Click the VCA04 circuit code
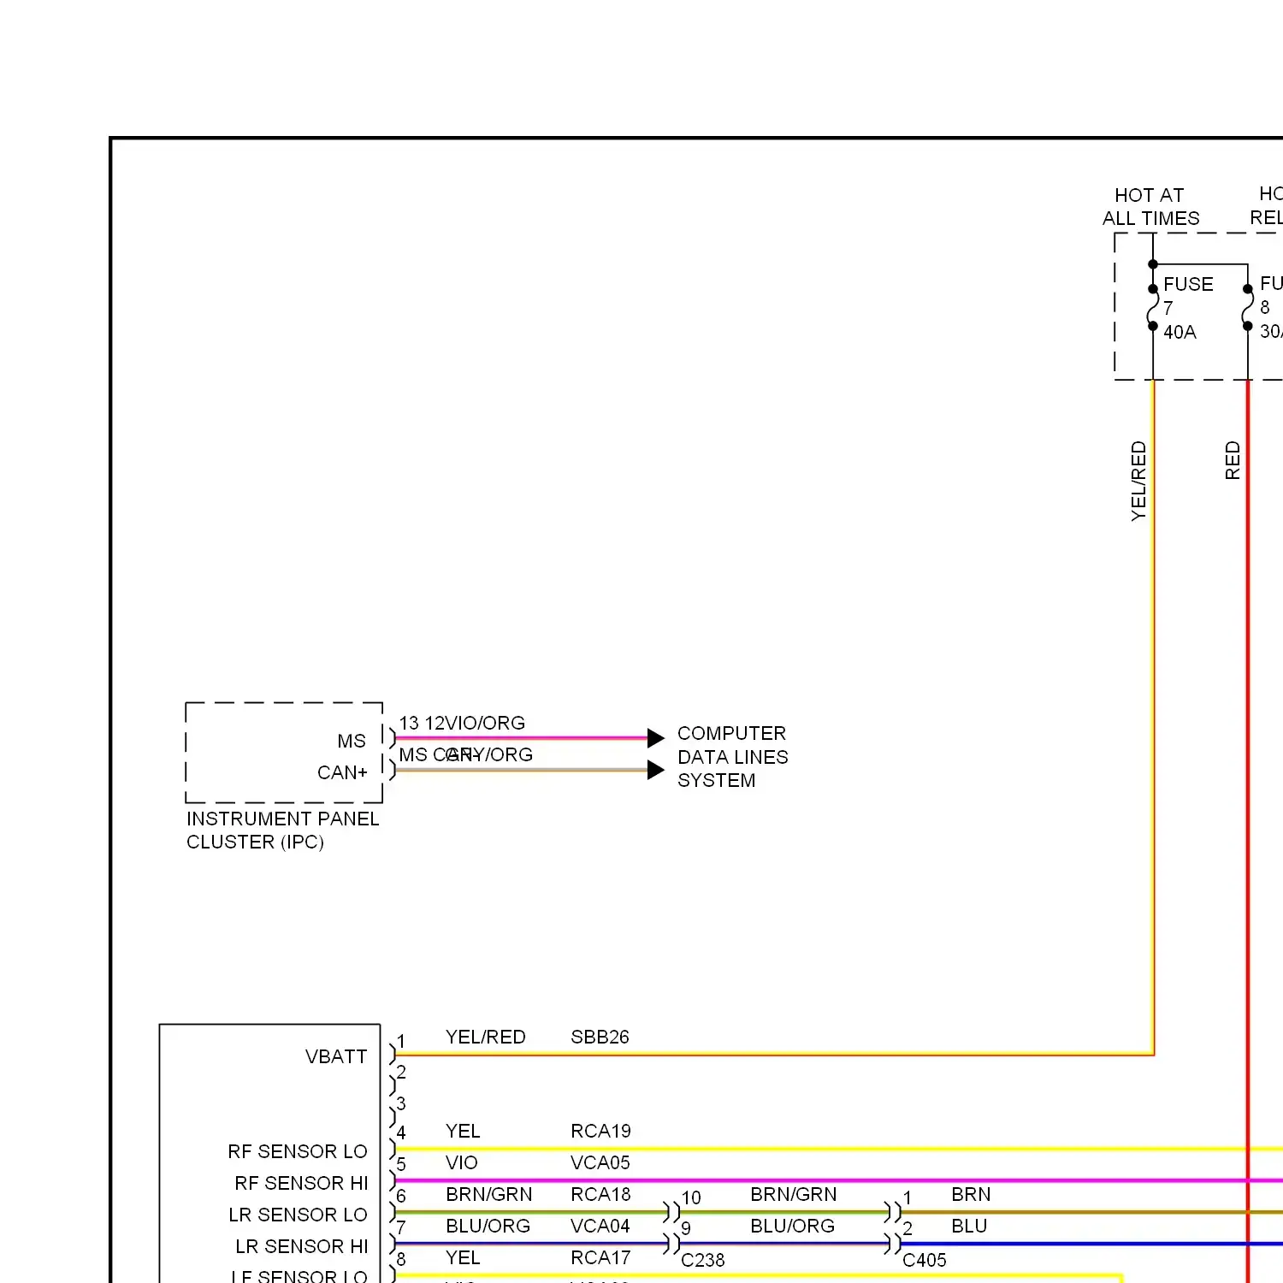 click(x=600, y=1226)
